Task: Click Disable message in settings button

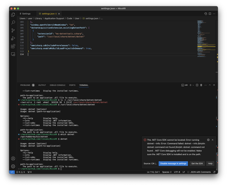Action: tap(173, 163)
